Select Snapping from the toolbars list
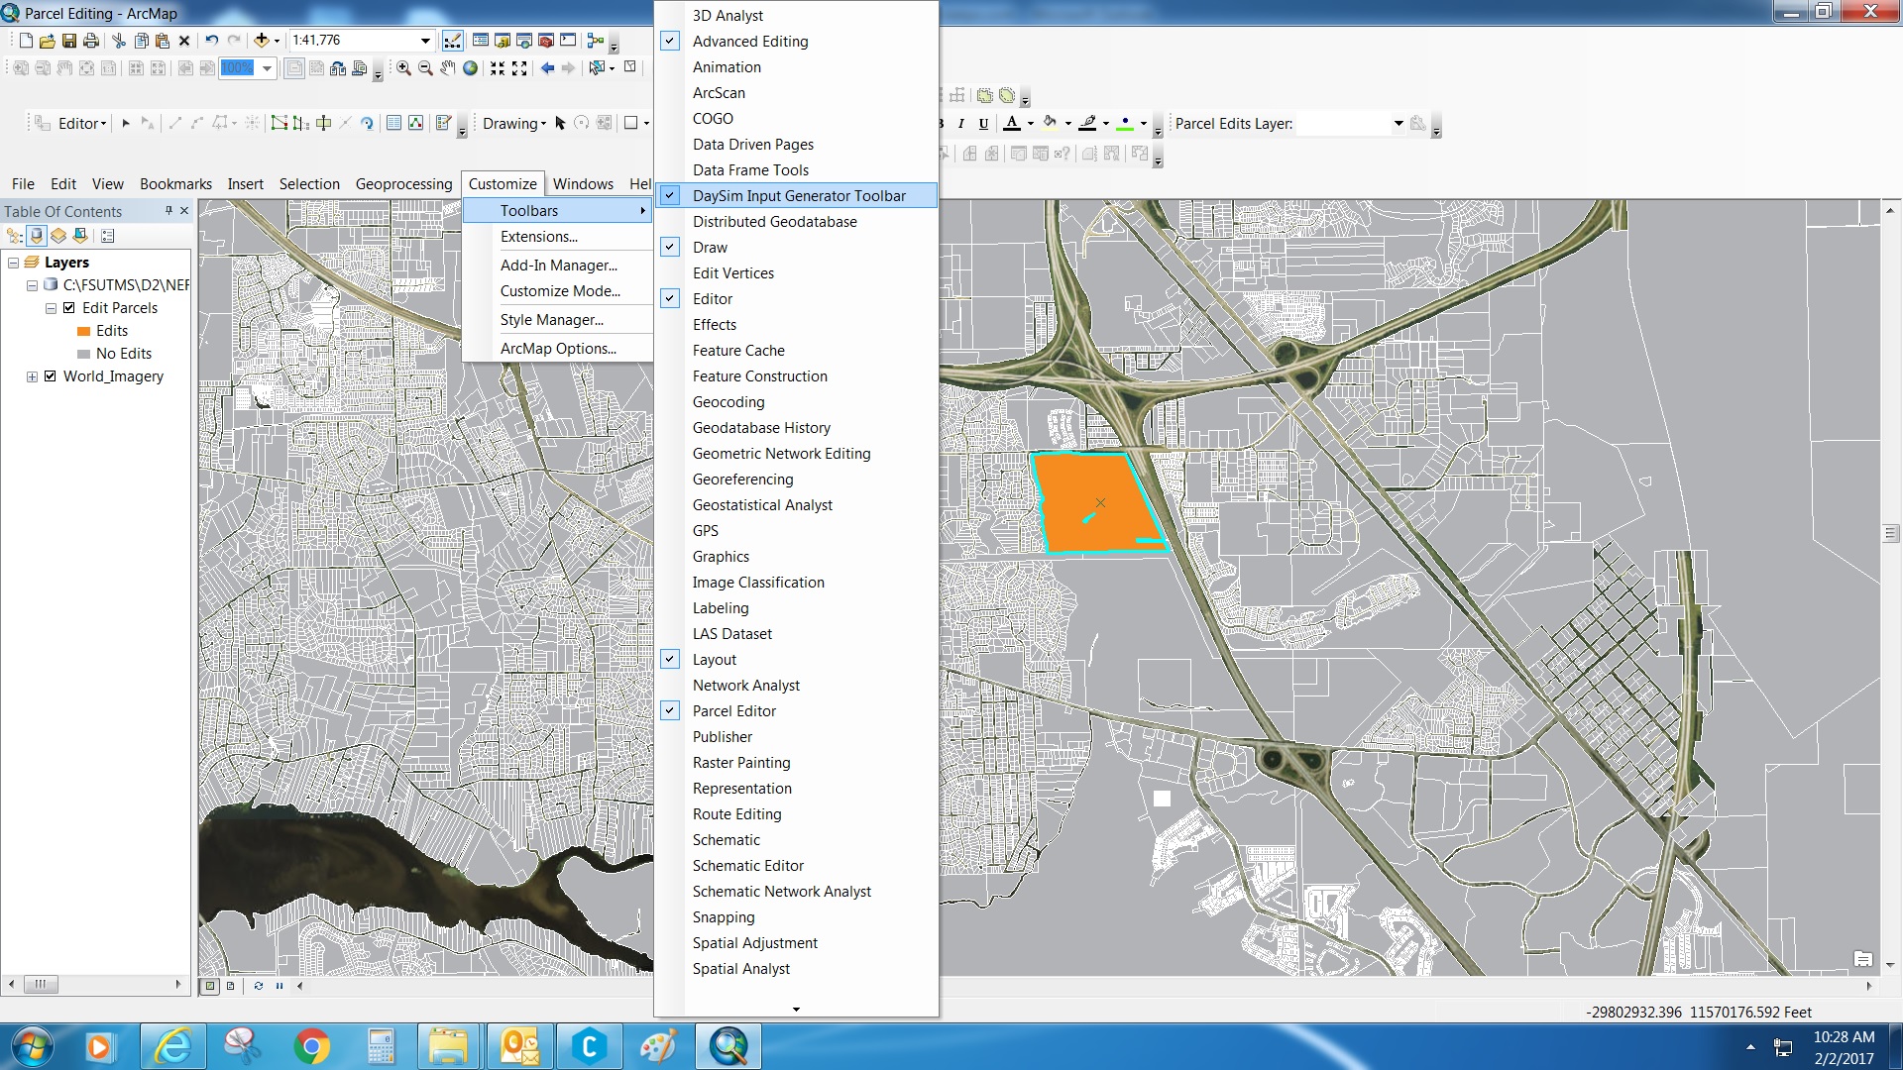1903x1070 pixels. tap(724, 917)
